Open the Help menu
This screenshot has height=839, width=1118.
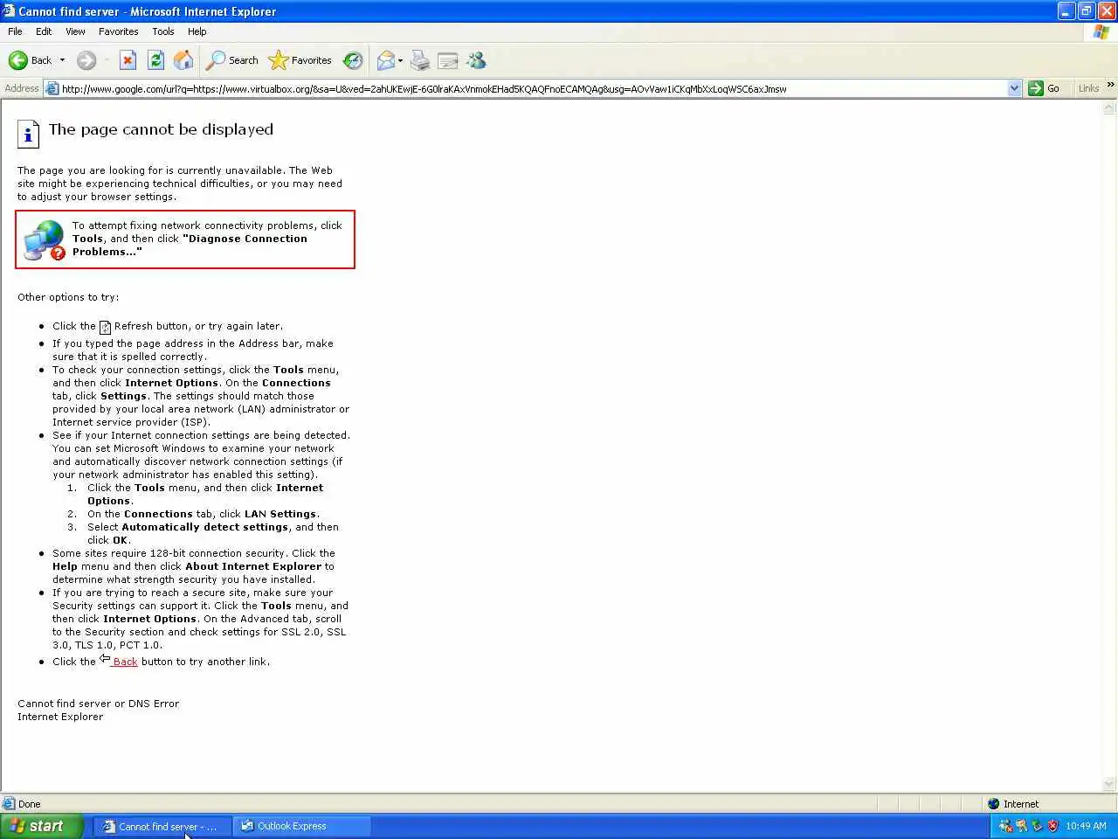[x=197, y=31]
